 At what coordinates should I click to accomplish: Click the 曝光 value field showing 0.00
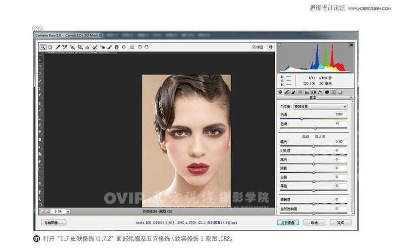pyautogui.click(x=340, y=142)
